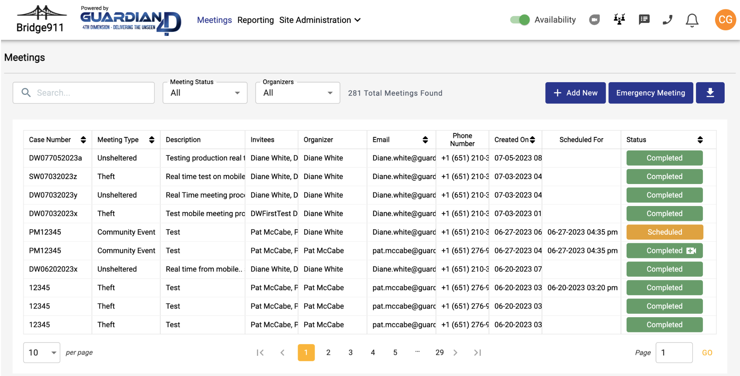Viewport: 740px width, 376px height.
Task: Click Completed status for SW07032023z
Action: click(664, 176)
